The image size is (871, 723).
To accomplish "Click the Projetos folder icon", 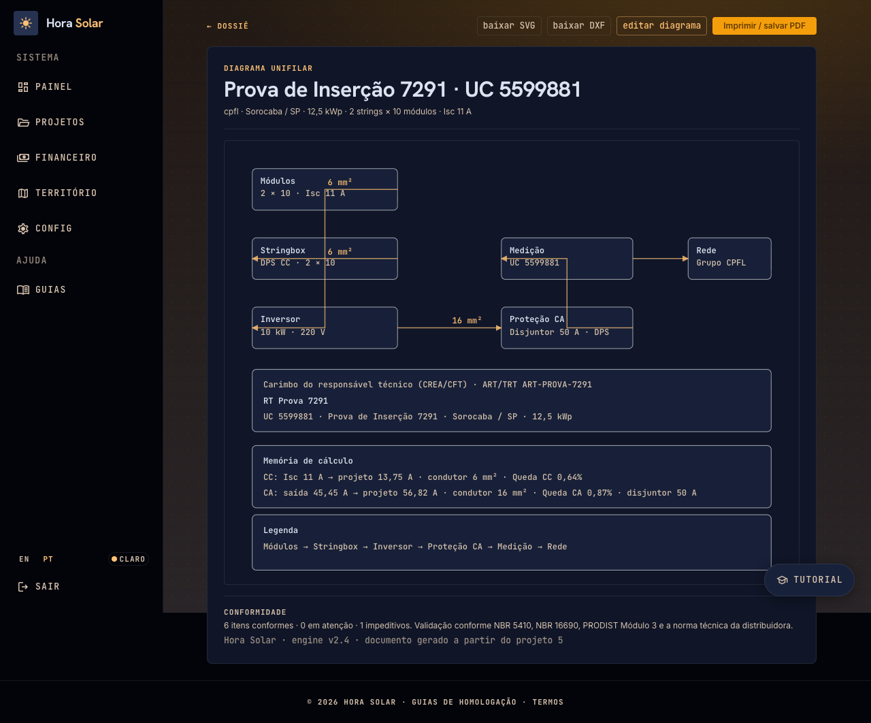I will (23, 123).
